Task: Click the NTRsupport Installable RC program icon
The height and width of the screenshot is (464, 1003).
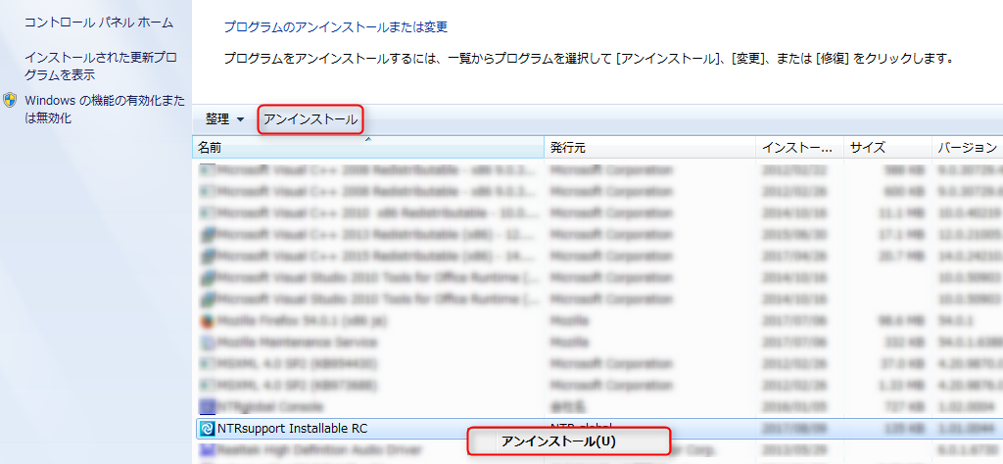Action: (207, 429)
